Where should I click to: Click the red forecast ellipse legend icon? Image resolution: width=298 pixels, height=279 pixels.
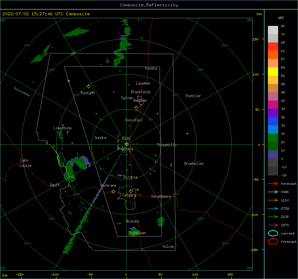273,242
